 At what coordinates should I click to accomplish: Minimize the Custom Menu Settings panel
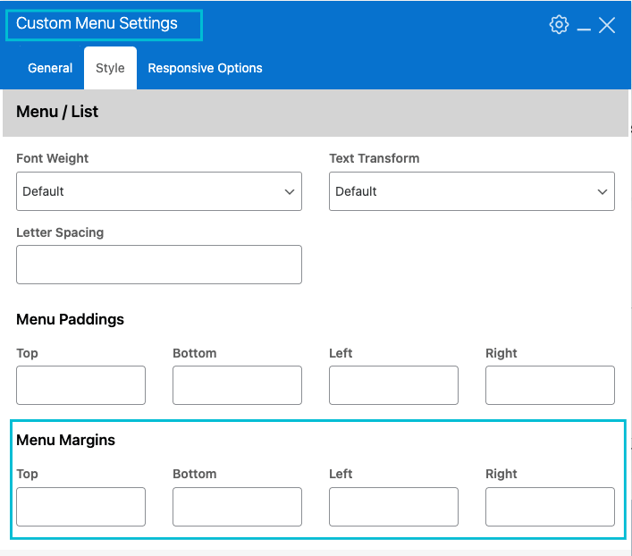click(x=584, y=26)
